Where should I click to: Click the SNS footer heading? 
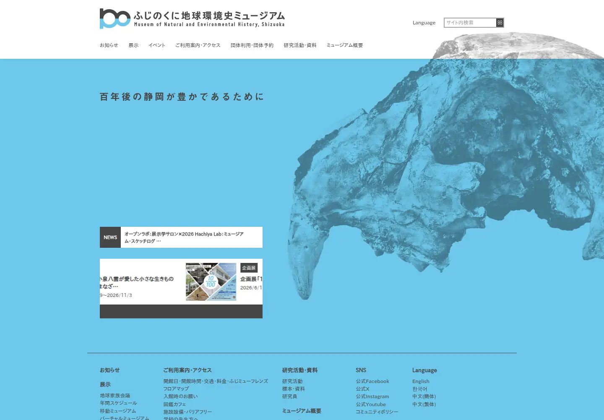361,370
